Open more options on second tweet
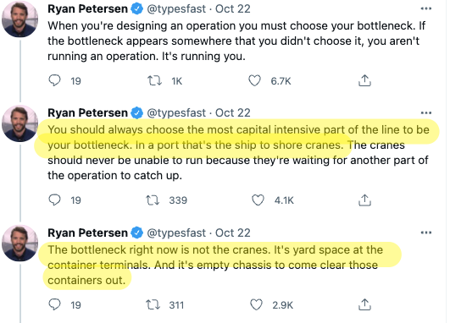Image resolution: width=450 pixels, height=323 pixels. click(426, 112)
